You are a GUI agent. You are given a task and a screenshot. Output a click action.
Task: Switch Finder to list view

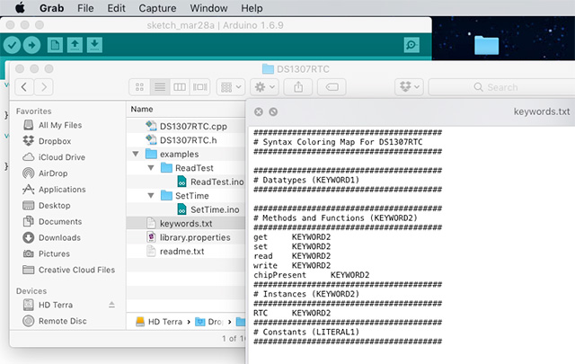(160, 87)
